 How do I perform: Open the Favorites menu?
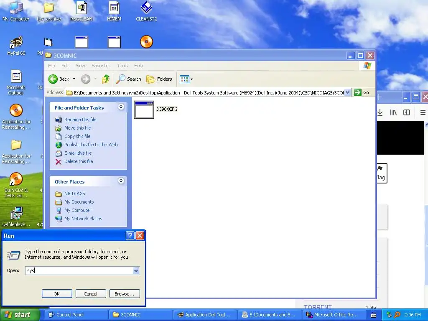[101, 66]
